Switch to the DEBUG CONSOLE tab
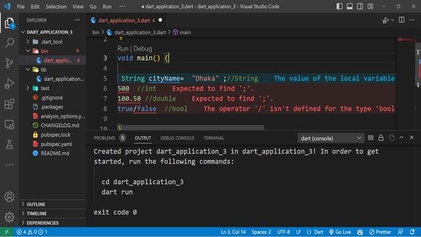 tap(177, 138)
